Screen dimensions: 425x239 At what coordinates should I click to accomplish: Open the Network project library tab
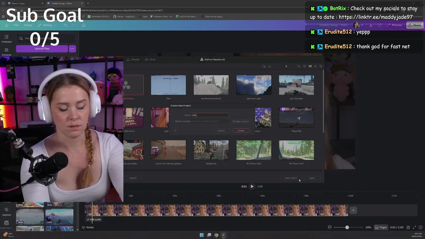click(133, 59)
